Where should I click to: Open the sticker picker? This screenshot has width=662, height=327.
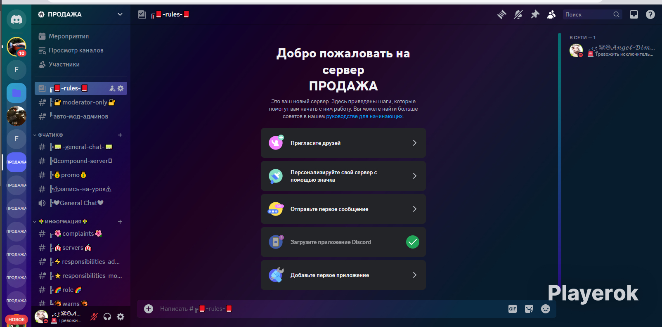pyautogui.click(x=529, y=309)
